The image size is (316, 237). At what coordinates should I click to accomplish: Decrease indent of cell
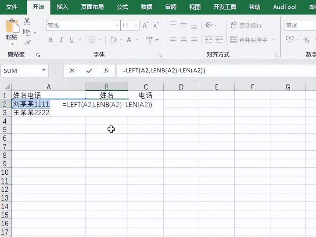tap(208, 39)
